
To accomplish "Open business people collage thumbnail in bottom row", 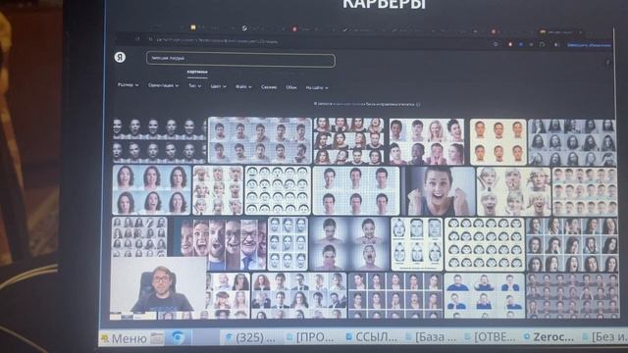I will [298, 295].
